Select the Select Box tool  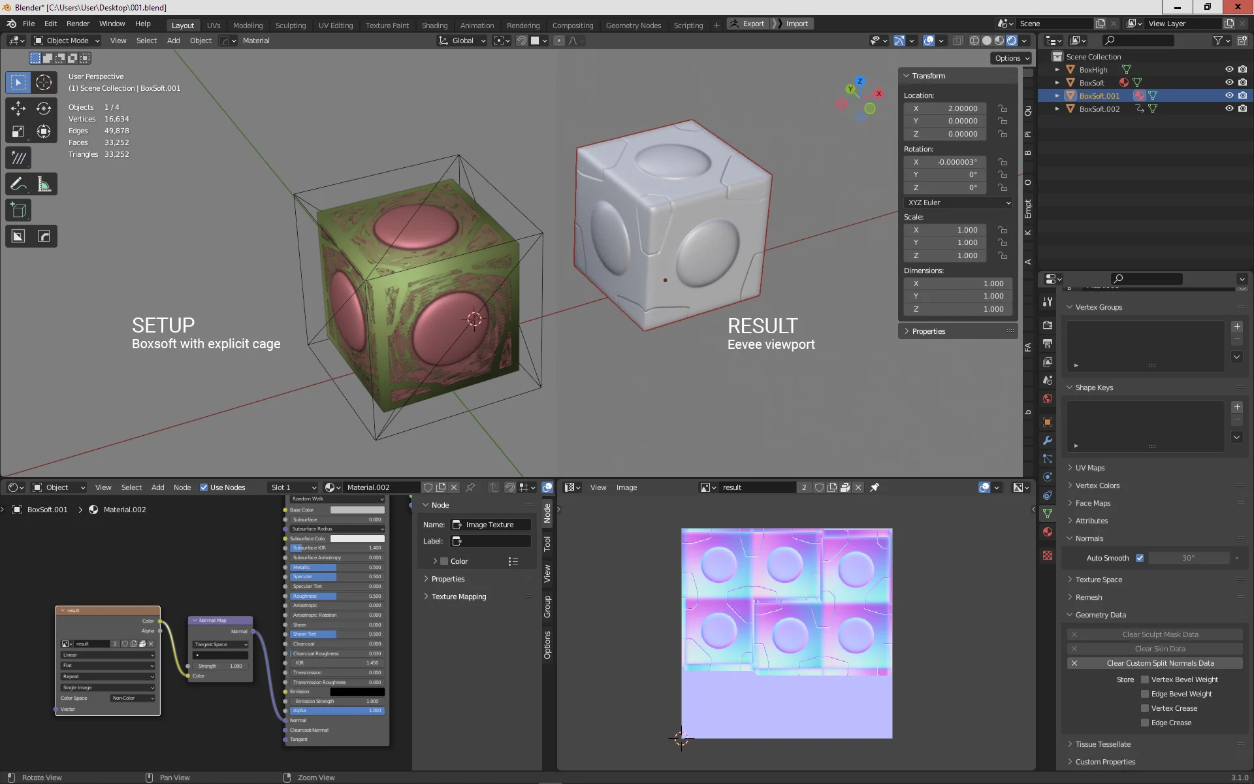pos(18,82)
